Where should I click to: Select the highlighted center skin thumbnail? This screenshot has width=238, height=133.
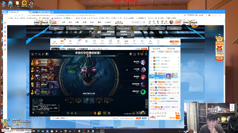[89, 100]
